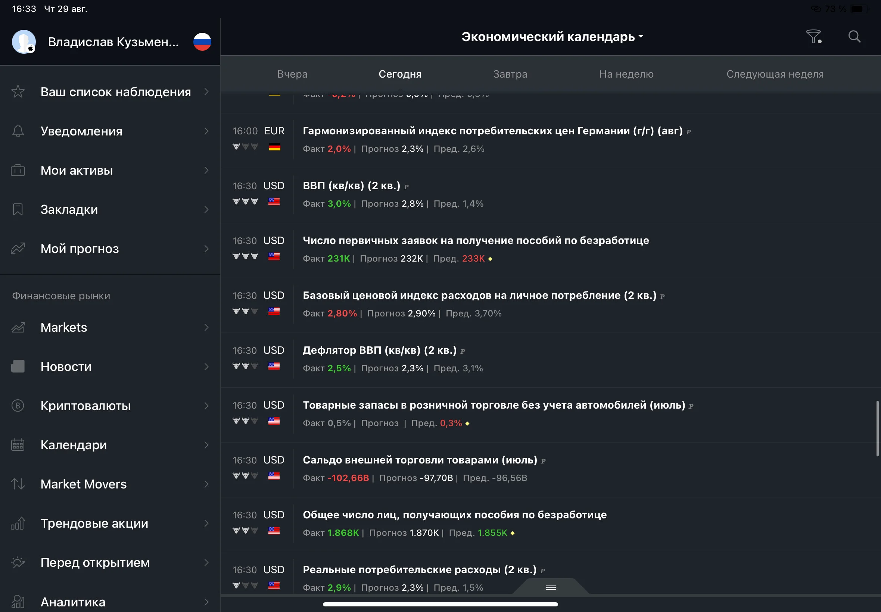Switch to the Завтра tab
The height and width of the screenshot is (612, 881).
[510, 74]
